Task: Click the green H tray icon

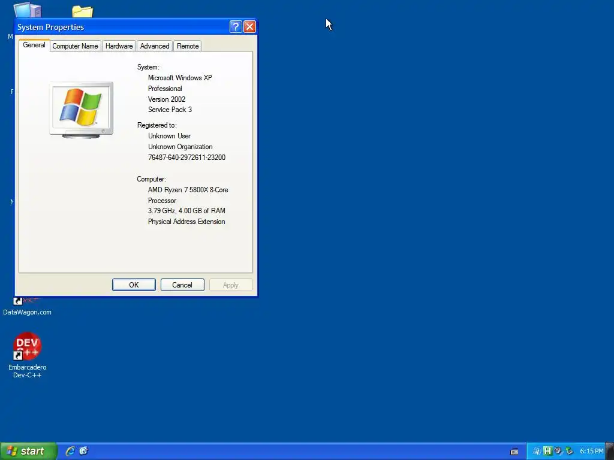Action: [547, 451]
